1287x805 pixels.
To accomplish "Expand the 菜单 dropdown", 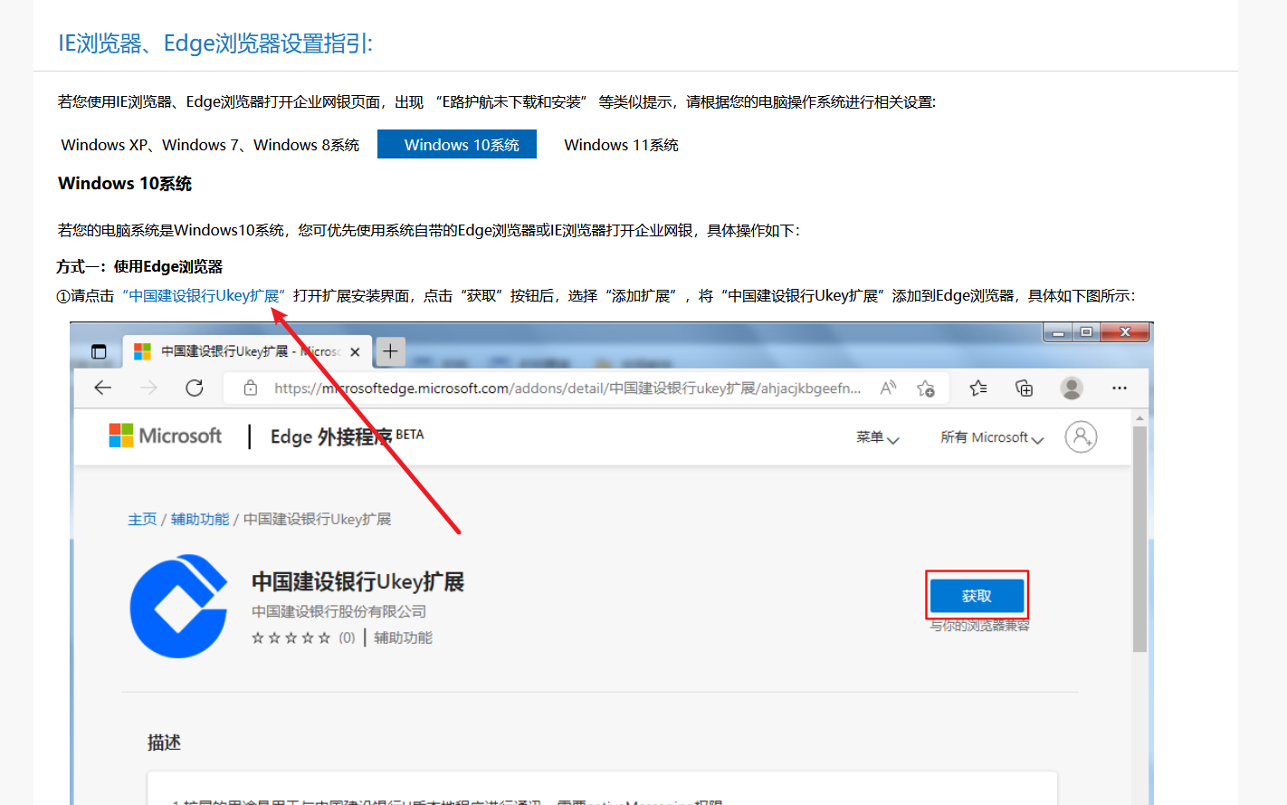I will pos(877,437).
